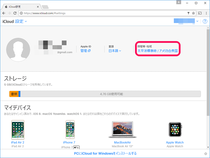Open the Apple ID 管理 link

coord(85,51)
